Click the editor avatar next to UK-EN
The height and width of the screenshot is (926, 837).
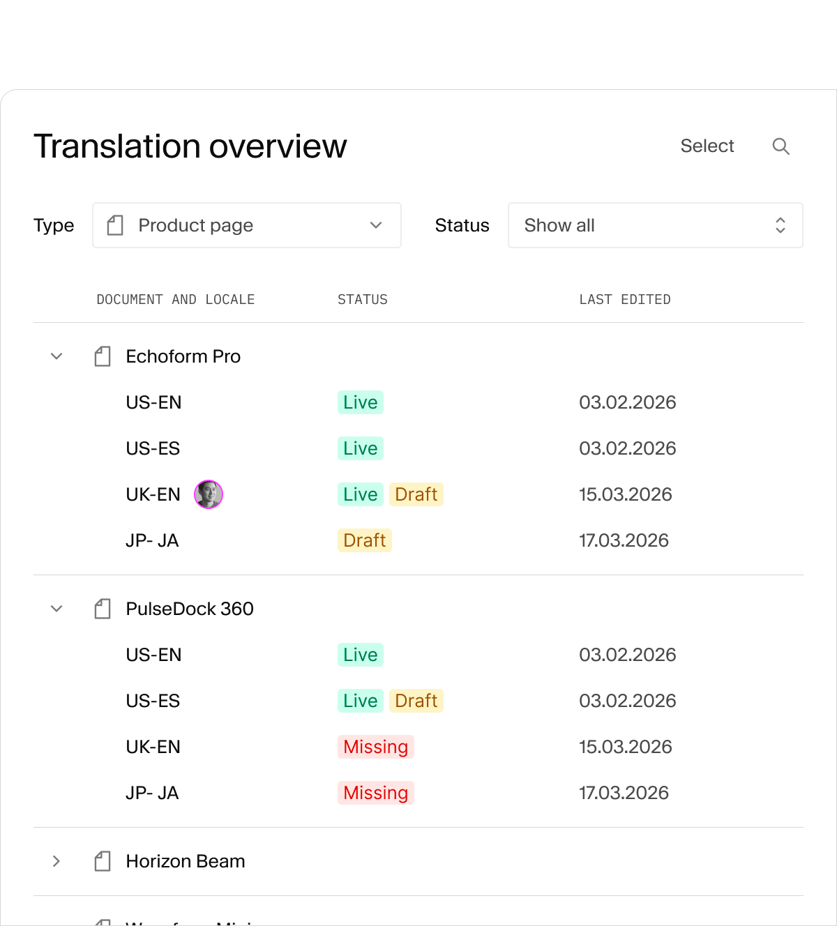point(208,494)
